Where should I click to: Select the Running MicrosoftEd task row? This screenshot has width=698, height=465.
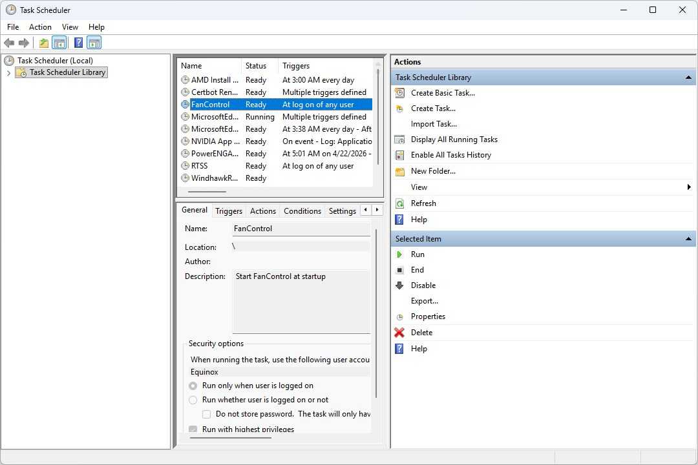tap(276, 117)
